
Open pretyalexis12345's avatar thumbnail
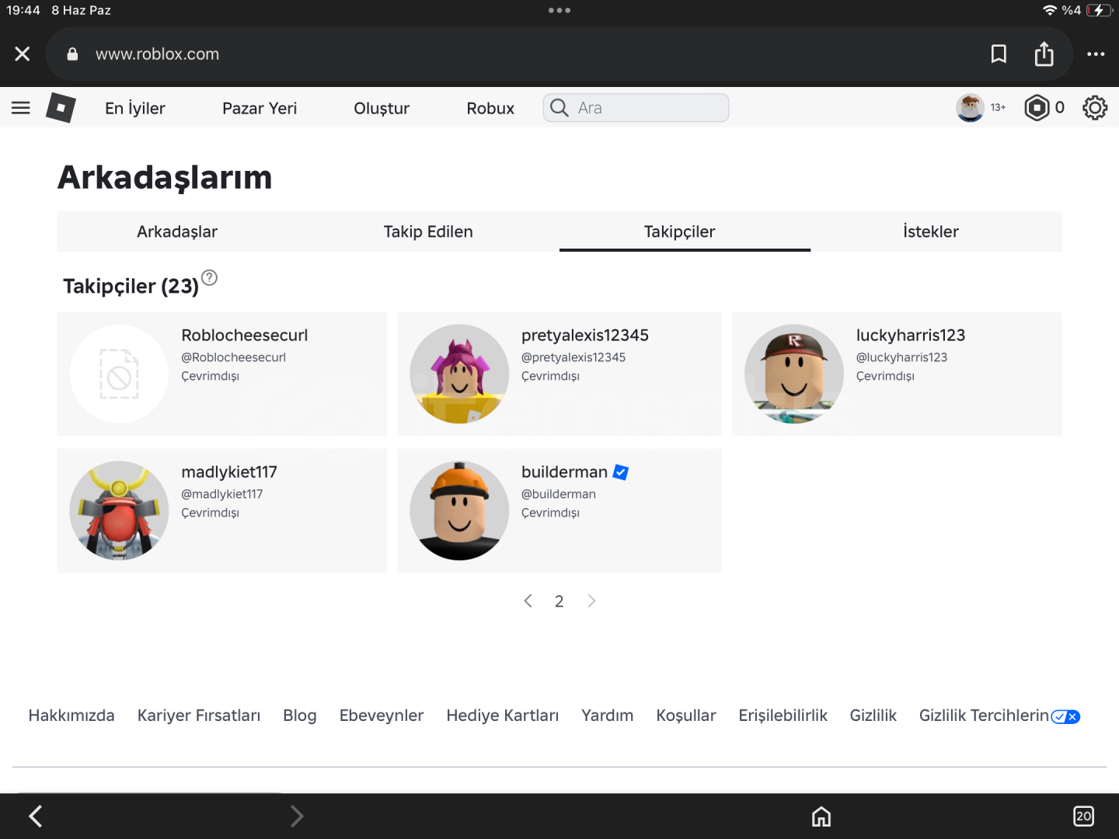click(x=459, y=374)
